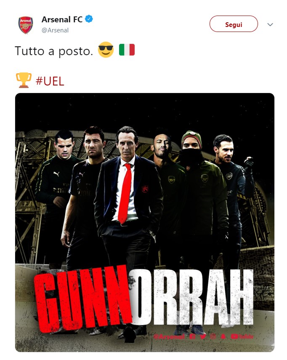Image resolution: width=287 pixels, height=360 pixels.
Task: Click the trophy emoji
Action: [24, 80]
